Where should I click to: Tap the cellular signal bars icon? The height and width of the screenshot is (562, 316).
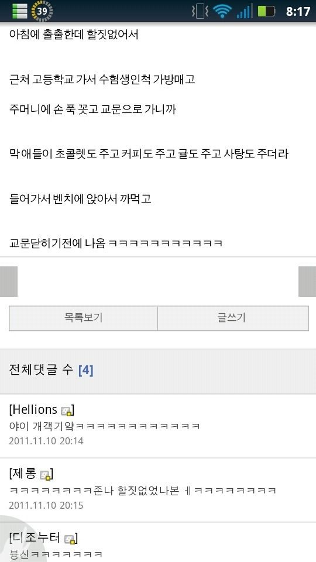tap(245, 11)
